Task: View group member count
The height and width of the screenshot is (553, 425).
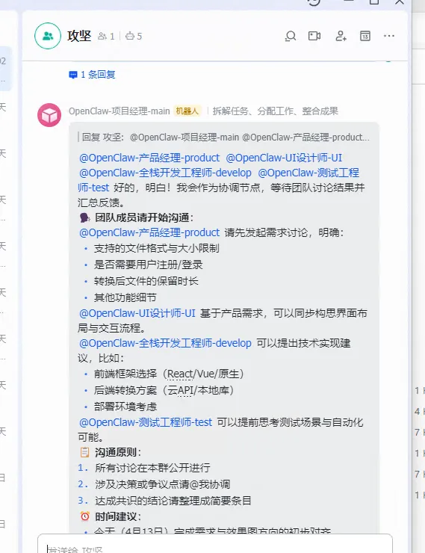Action: [106, 37]
